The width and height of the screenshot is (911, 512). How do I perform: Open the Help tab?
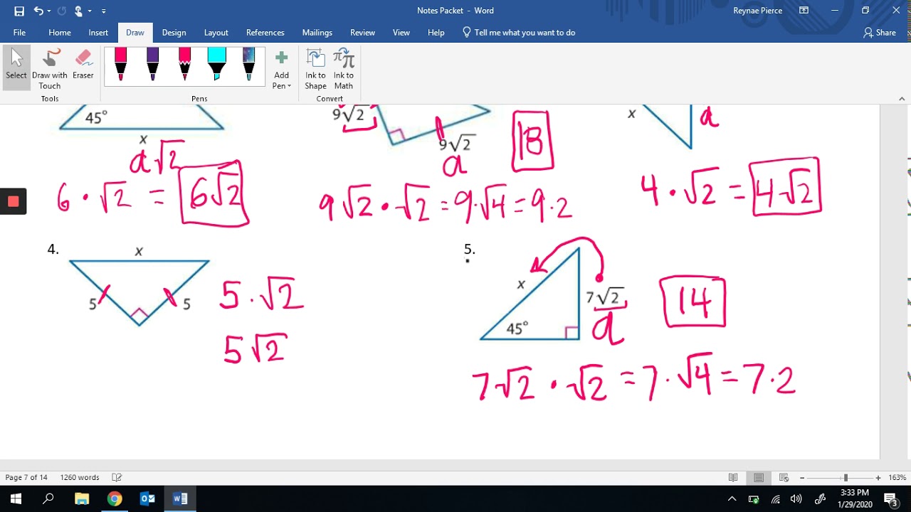[436, 33]
